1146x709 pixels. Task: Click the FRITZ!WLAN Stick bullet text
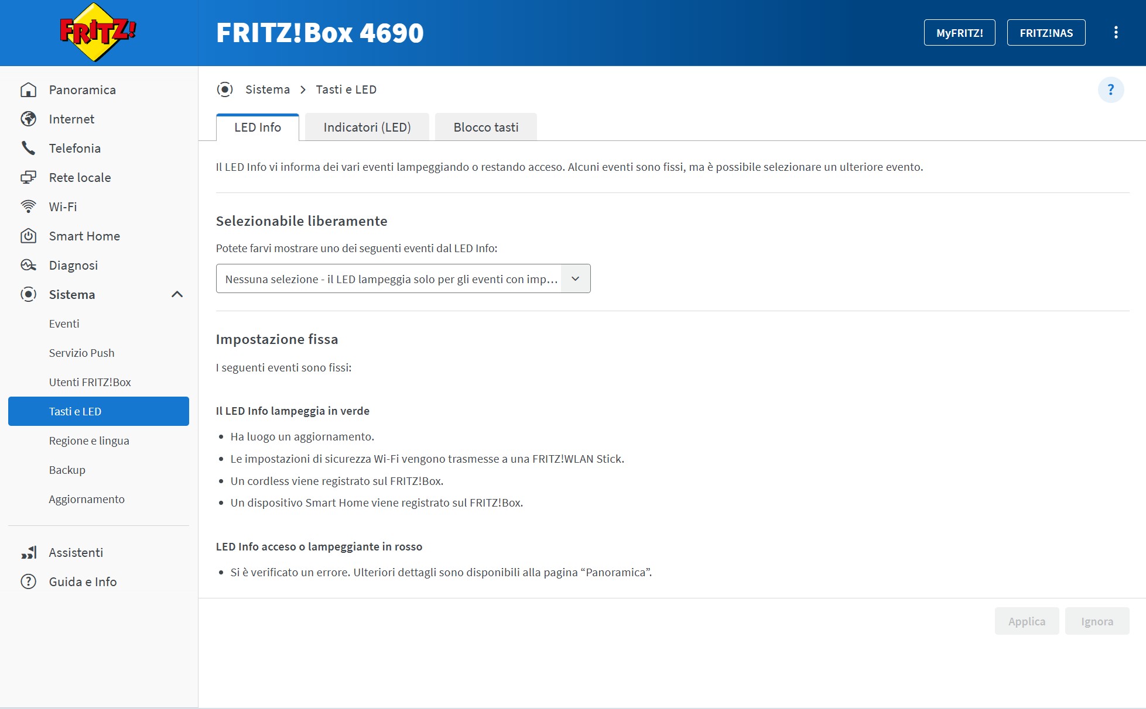click(x=427, y=459)
